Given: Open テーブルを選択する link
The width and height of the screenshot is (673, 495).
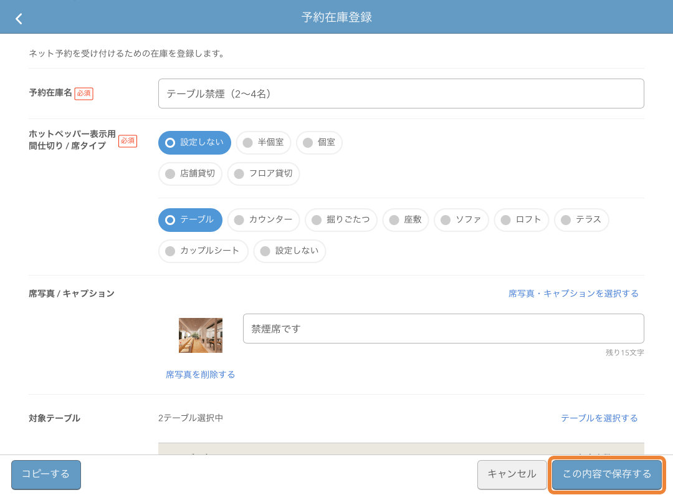Looking at the screenshot, I should 599,418.
